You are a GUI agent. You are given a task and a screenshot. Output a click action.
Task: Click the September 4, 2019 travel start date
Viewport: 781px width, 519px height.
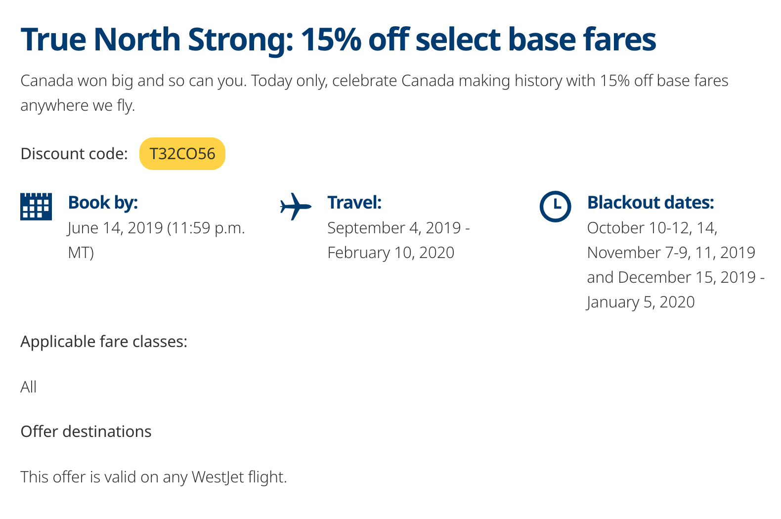click(394, 228)
